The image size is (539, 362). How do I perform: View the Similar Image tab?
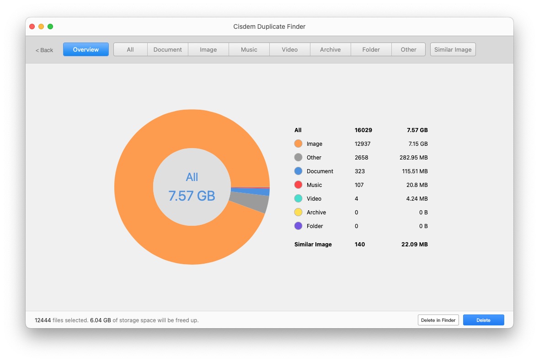[453, 49]
